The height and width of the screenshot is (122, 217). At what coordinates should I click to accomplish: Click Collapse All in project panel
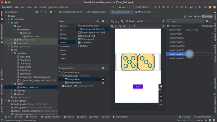(x=45, y=12)
